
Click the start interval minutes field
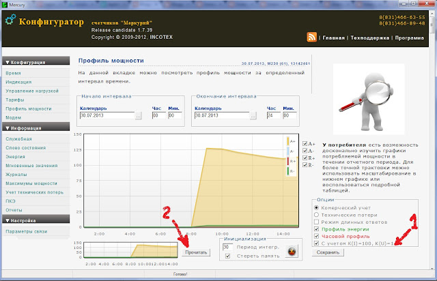tap(175, 115)
